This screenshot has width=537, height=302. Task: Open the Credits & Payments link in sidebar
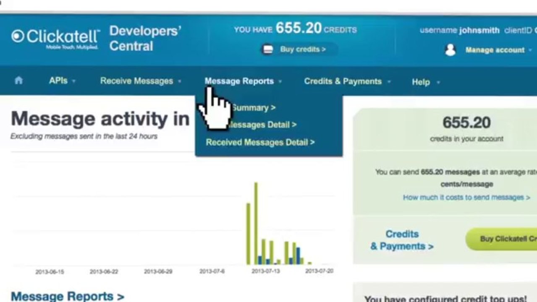click(402, 240)
